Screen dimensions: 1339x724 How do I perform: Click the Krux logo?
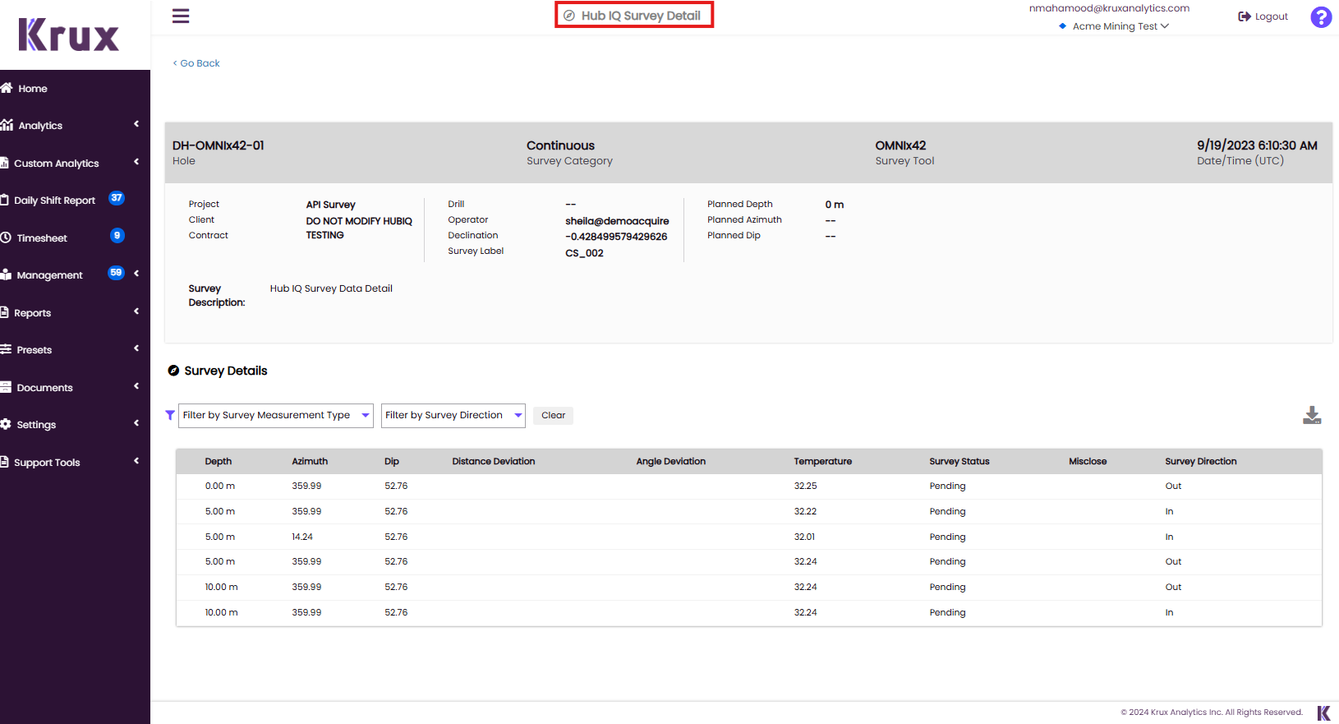point(69,35)
